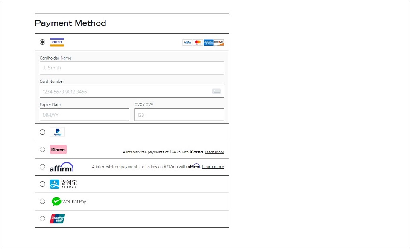Select the PayPal radio button
Viewport: 410px width, 249px height.
[42, 132]
